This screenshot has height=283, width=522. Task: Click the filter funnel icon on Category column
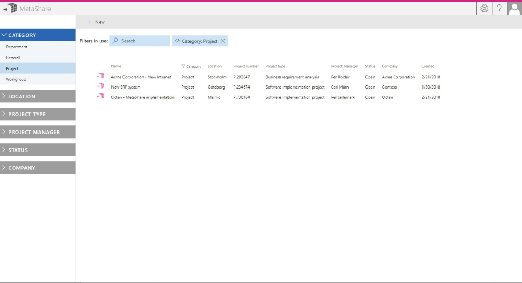(x=183, y=66)
